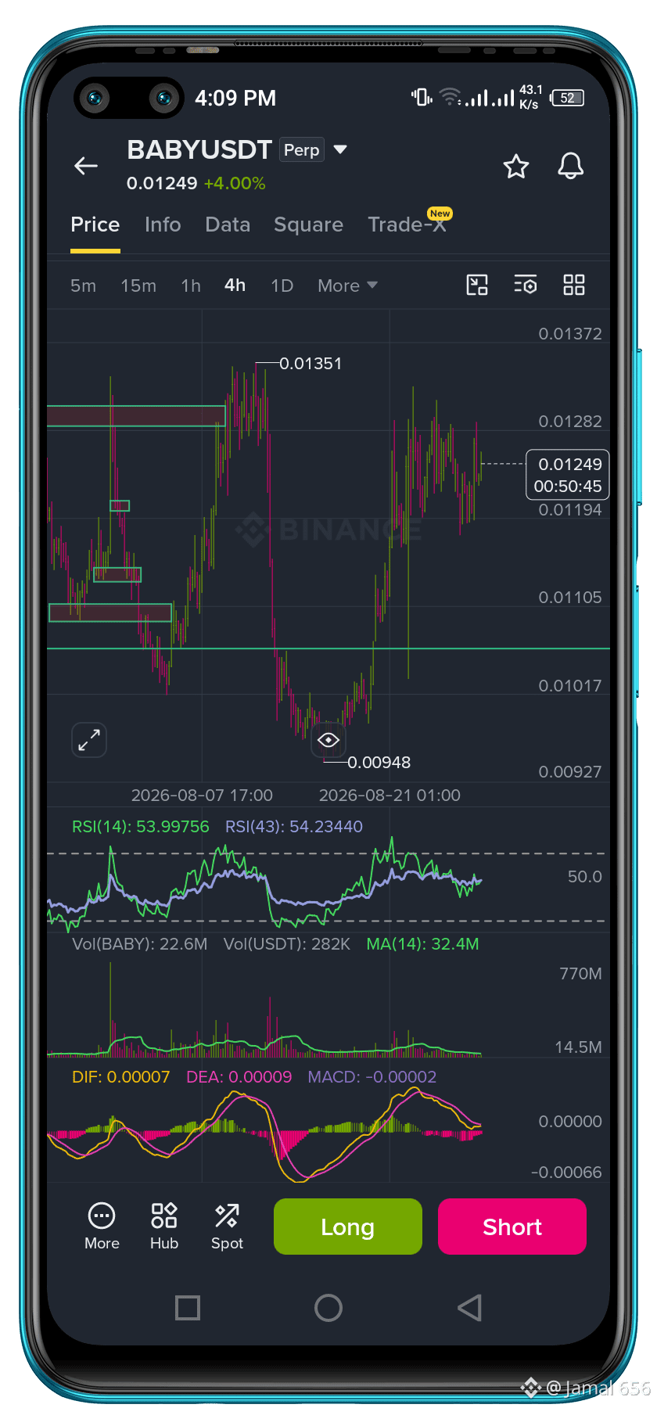
Task: Tap the MA(14) volume label
Action: [x=422, y=944]
